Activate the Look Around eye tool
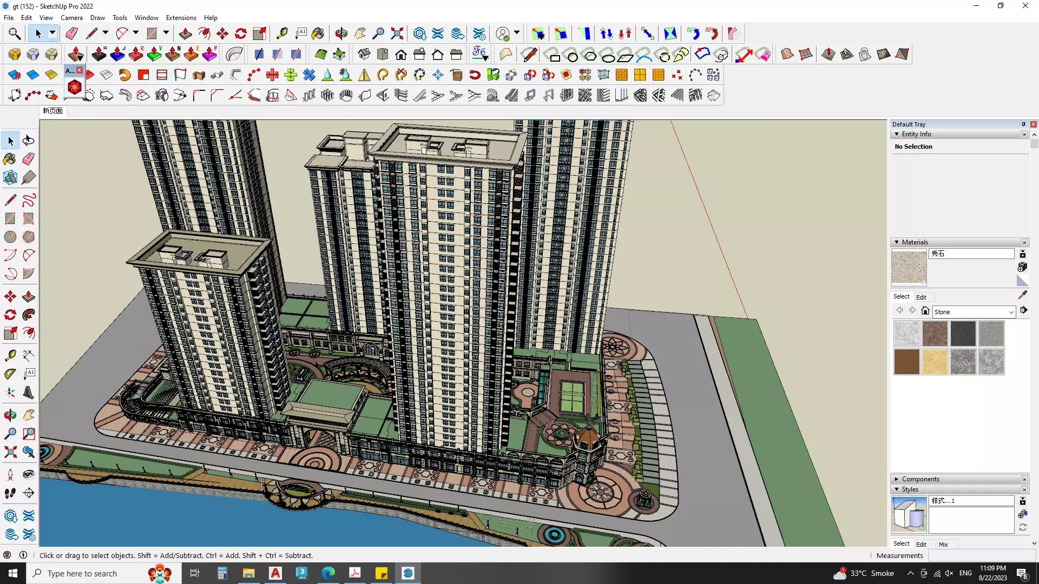The image size is (1039, 584). (29, 475)
